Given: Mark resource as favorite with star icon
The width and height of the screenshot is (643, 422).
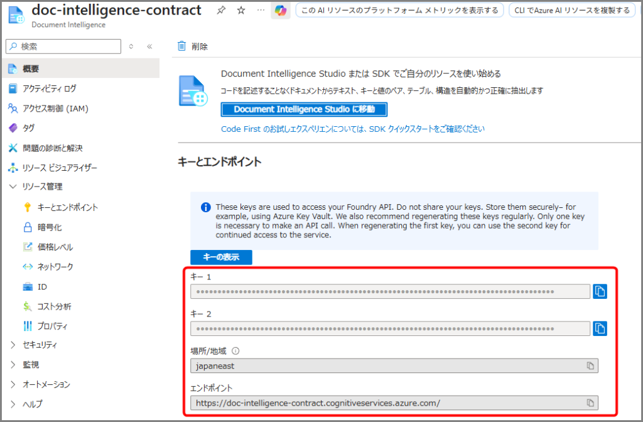Looking at the screenshot, I should tap(241, 11).
